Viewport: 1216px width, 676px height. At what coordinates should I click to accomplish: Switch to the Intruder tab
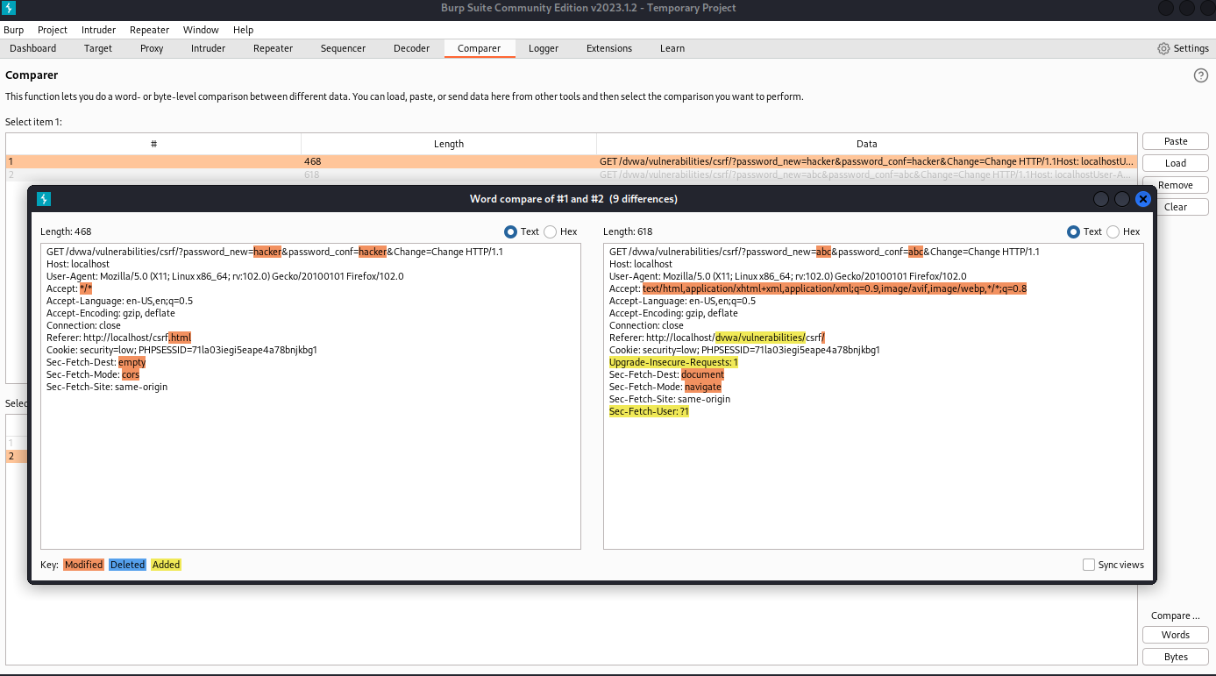click(209, 48)
